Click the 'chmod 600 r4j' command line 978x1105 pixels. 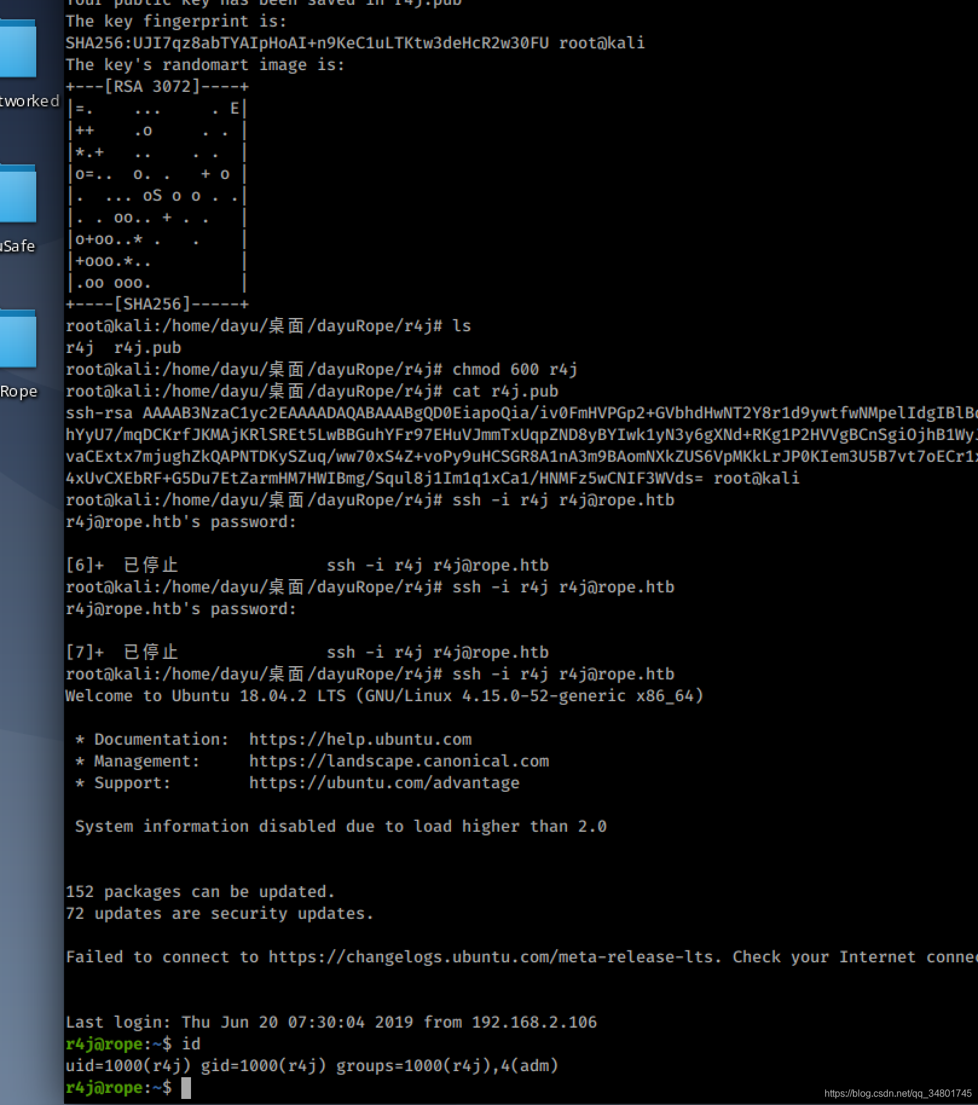point(322,369)
